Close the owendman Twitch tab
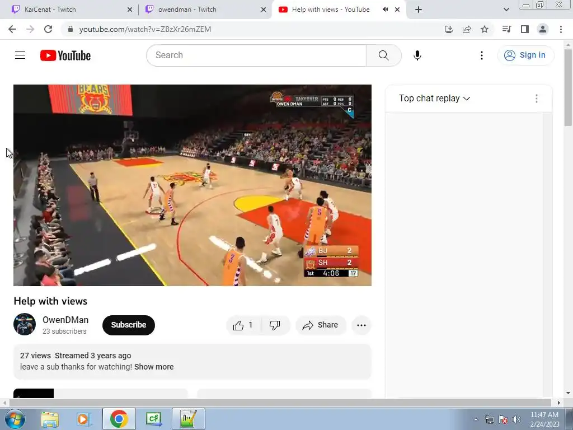573x430 pixels. pos(264,10)
